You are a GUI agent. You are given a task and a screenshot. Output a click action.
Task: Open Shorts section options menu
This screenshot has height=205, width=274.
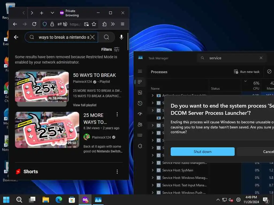117,172
